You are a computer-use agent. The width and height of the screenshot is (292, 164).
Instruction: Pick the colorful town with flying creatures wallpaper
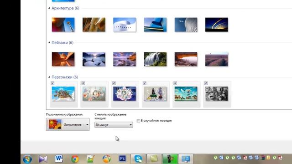(x=186, y=94)
